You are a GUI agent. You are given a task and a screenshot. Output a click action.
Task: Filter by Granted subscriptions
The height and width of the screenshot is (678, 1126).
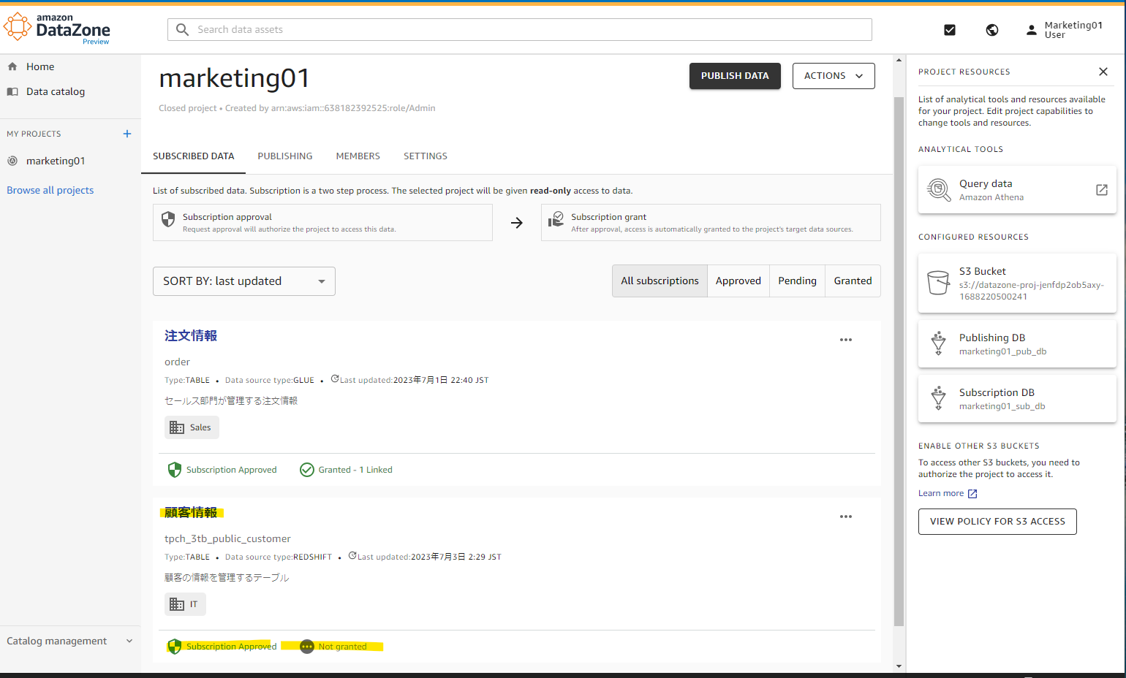pyautogui.click(x=853, y=281)
